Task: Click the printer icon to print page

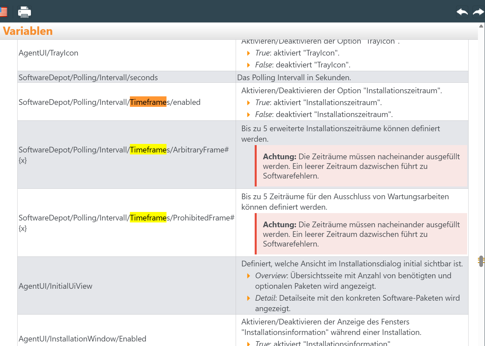Action: [24, 12]
